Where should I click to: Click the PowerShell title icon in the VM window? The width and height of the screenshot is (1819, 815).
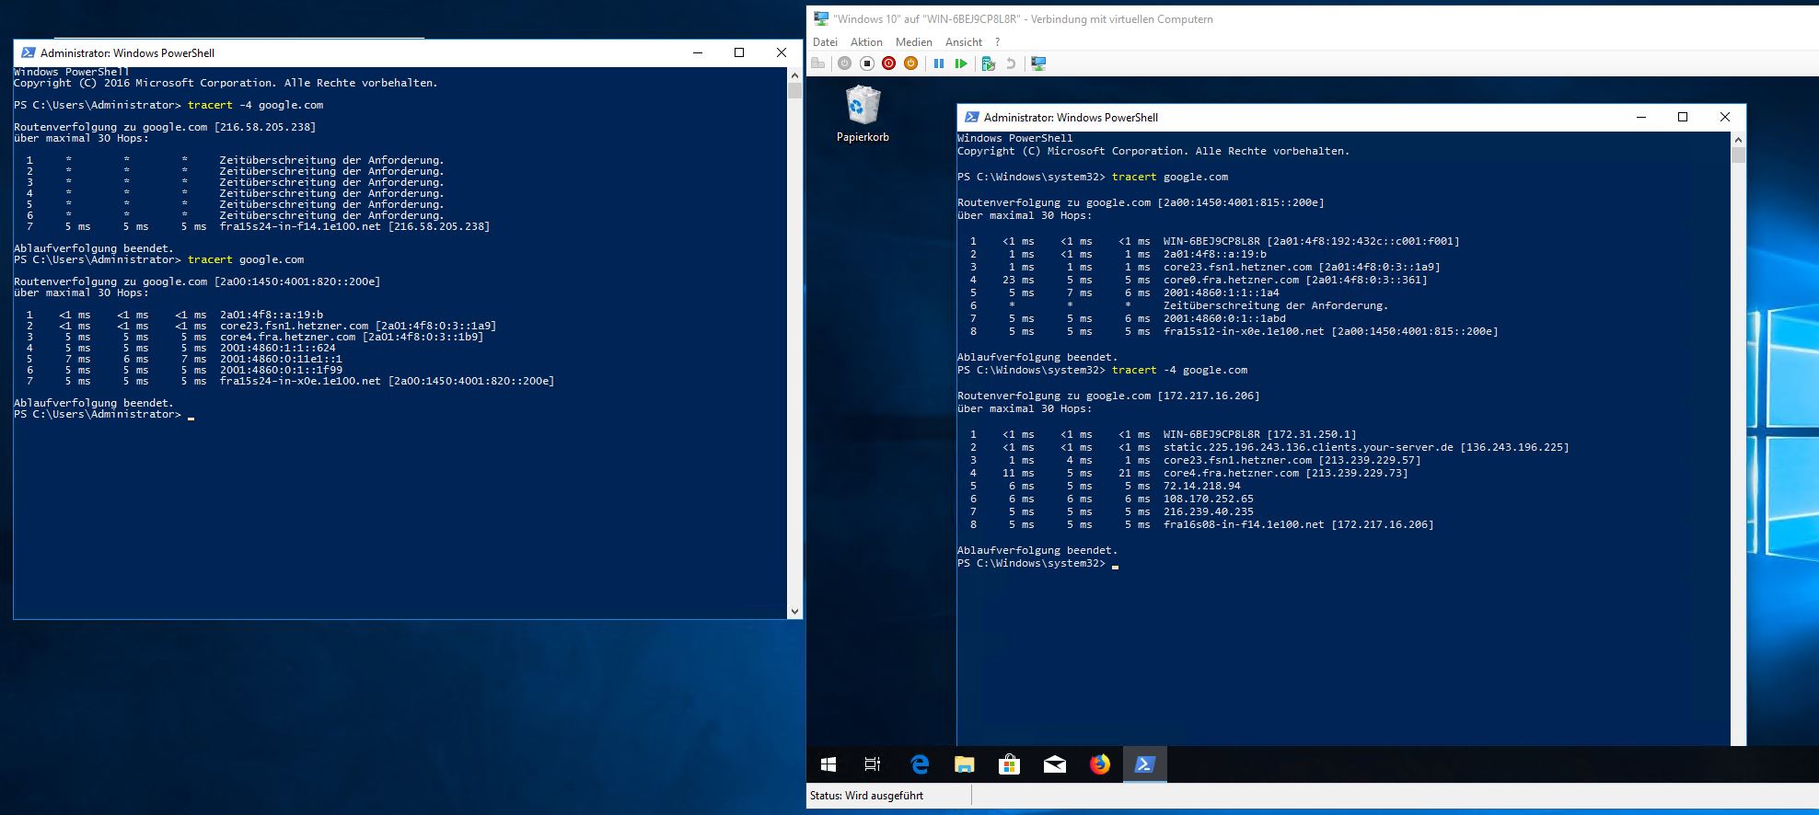point(971,117)
